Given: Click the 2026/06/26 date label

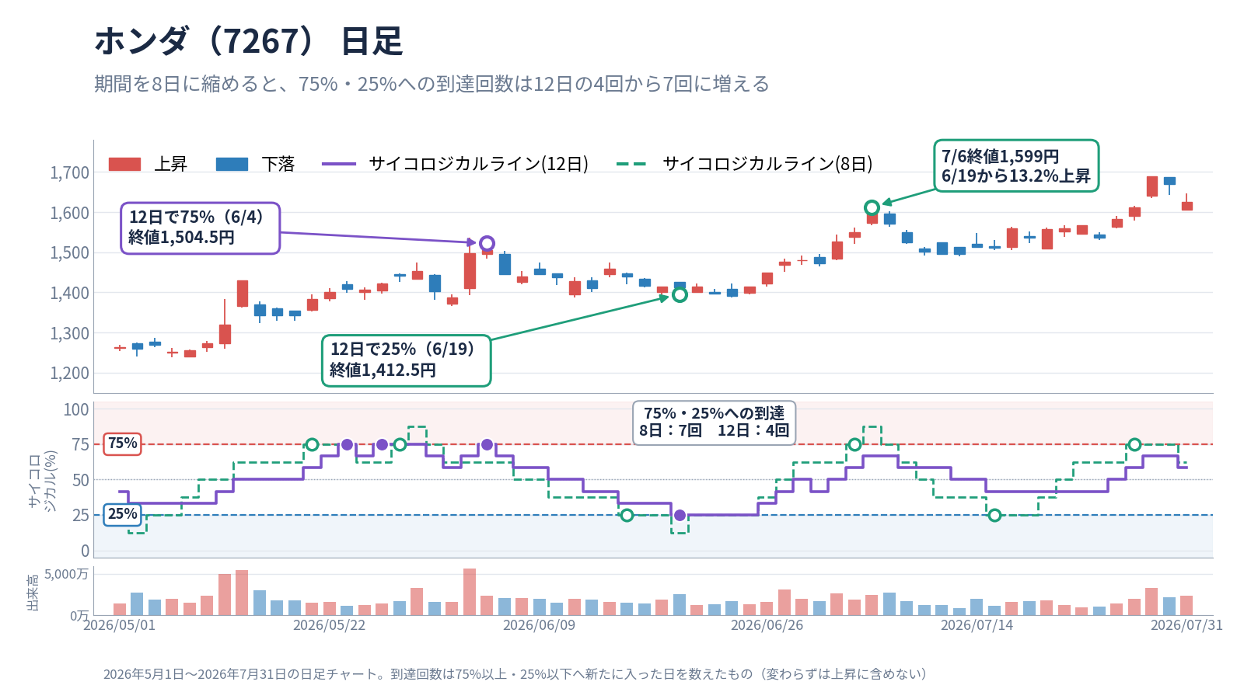Looking at the screenshot, I should (x=767, y=625).
